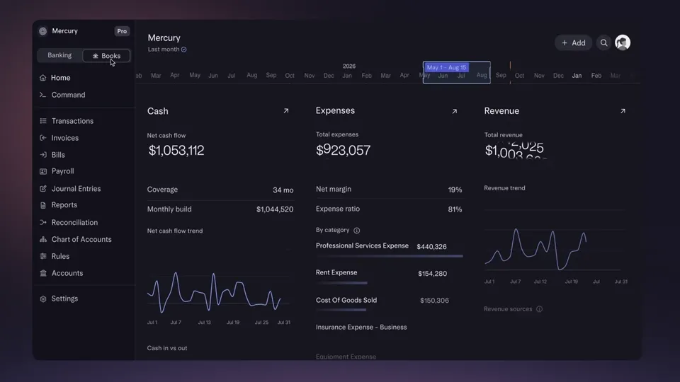This screenshot has height=382, width=680.
Task: Click the Reconciliation icon
Action: [x=43, y=222]
